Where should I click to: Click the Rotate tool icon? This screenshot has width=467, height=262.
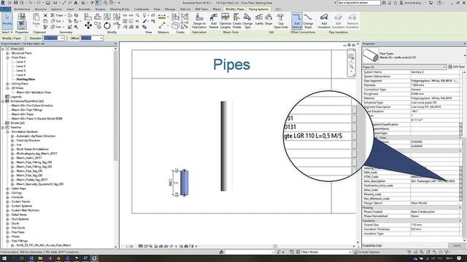[x=107, y=26]
